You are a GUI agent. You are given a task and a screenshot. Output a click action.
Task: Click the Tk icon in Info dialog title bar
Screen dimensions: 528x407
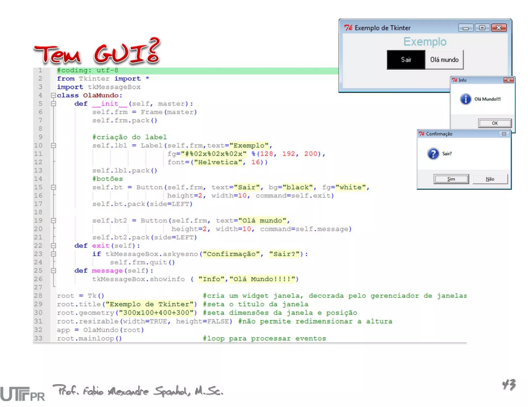tap(455, 80)
